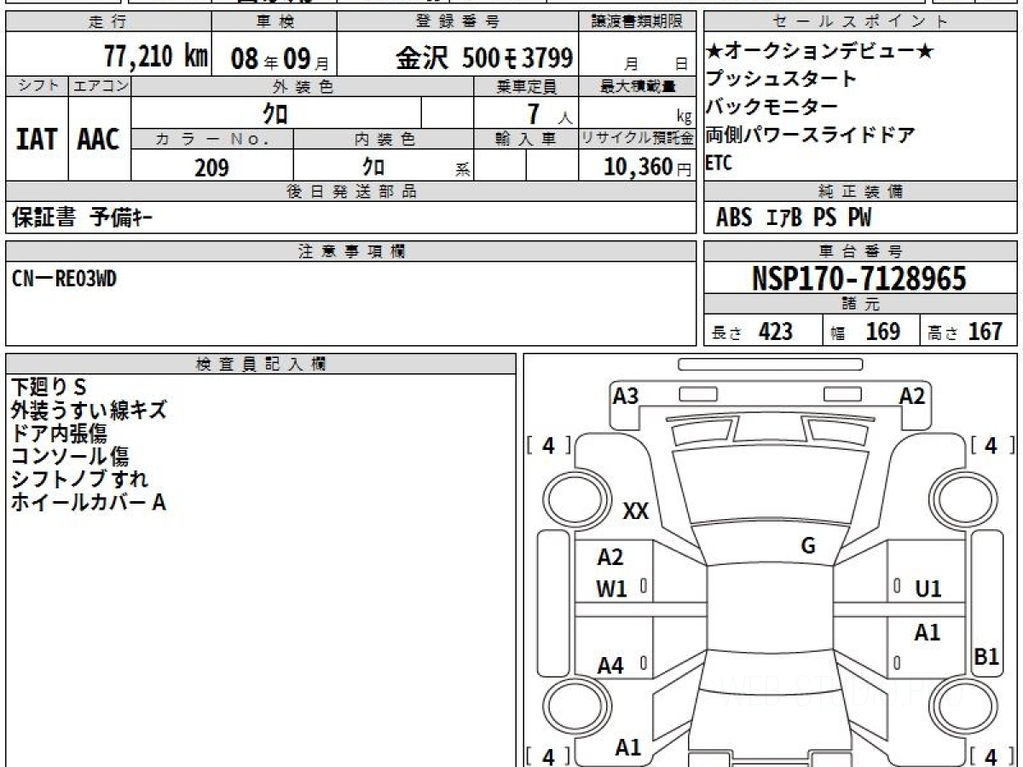Screen dimensions: 1023x767
Task: Select the G mark on the windshield
Action: coord(808,547)
